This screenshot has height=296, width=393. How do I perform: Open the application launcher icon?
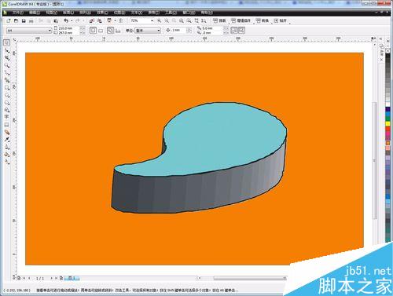click(109, 20)
